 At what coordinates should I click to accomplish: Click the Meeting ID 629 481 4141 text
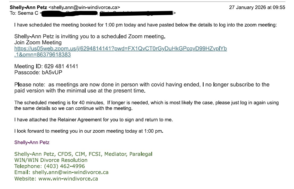pyautogui.click(x=46, y=66)
